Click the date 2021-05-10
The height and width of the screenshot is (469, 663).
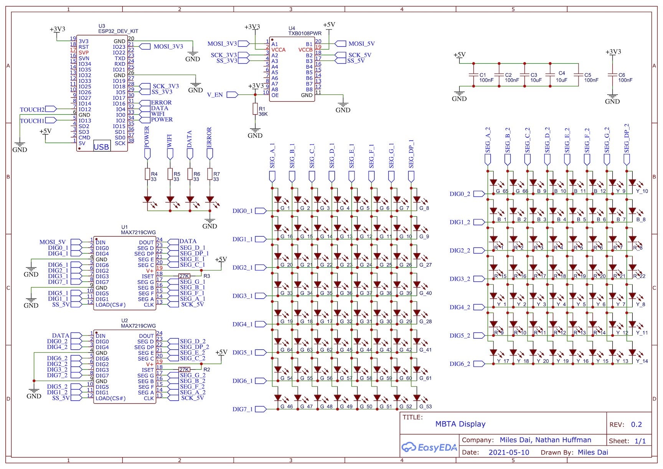(509, 453)
